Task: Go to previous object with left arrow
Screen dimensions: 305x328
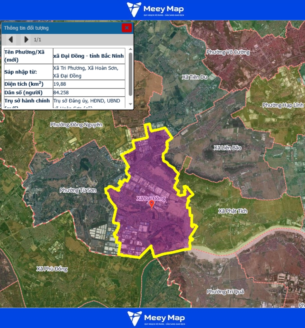Action: click(11, 39)
